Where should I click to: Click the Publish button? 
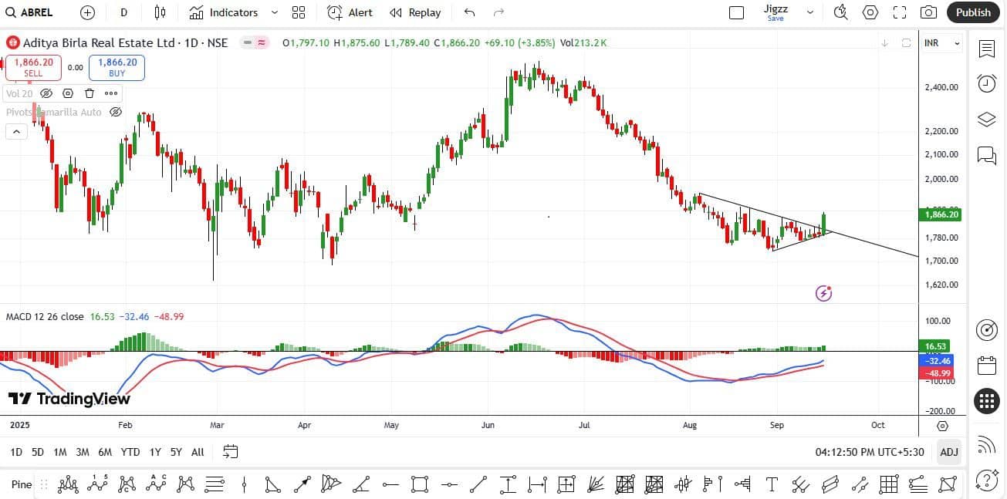coord(973,12)
